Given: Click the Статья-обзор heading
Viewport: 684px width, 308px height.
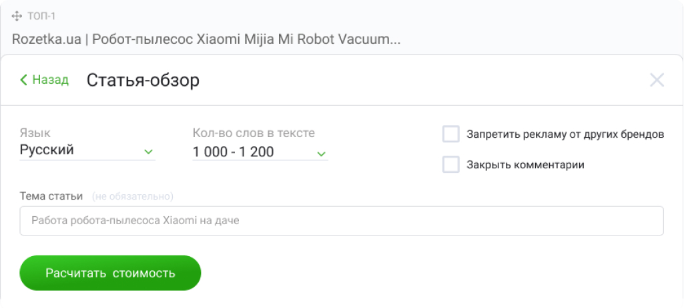Looking at the screenshot, I should [143, 81].
